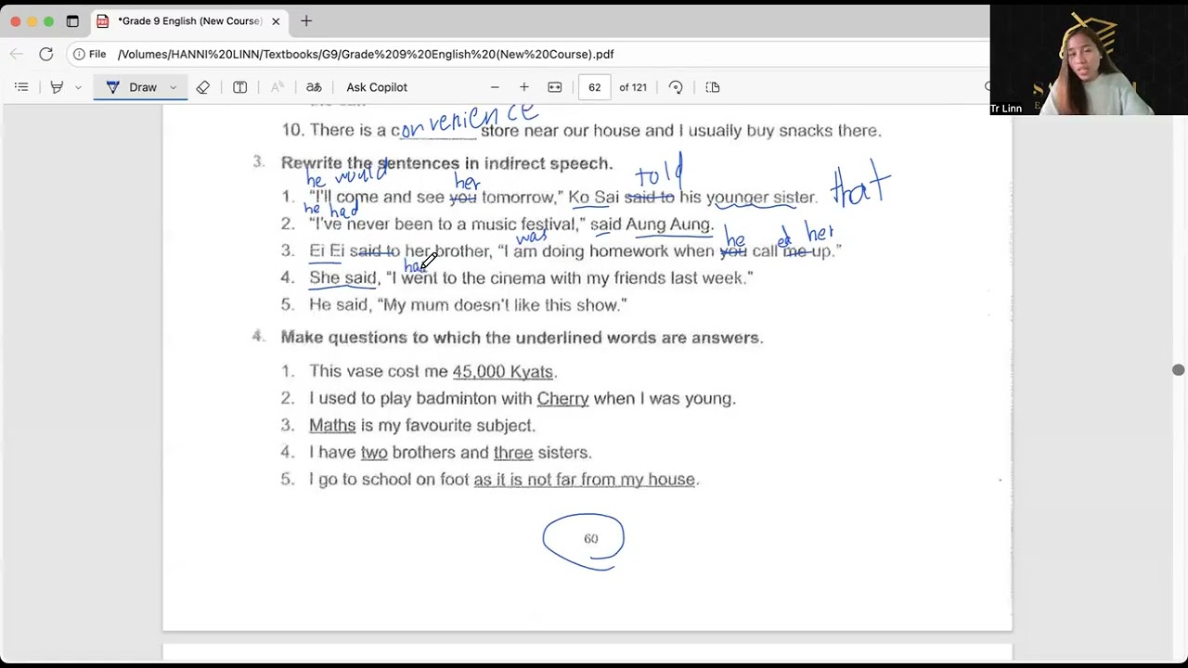
Task: Expand the highlight color options dropdown
Action: tap(78, 87)
